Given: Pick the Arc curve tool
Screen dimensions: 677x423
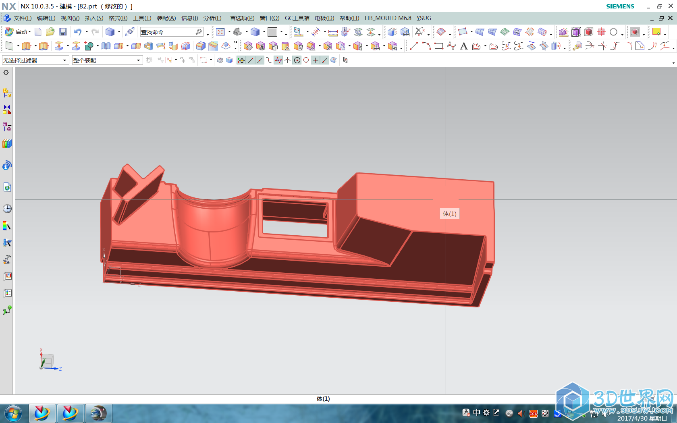Looking at the screenshot, I should coord(426,46).
